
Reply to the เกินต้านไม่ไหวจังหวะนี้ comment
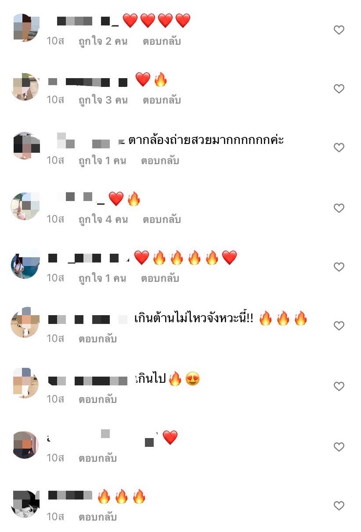pyautogui.click(x=97, y=339)
